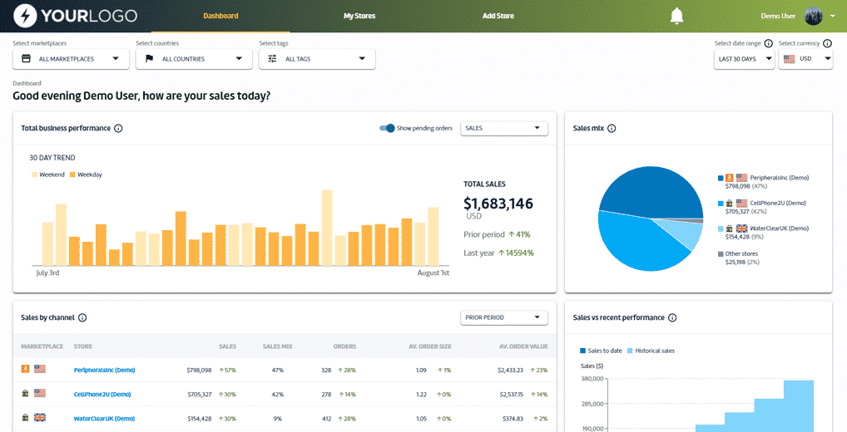847x432 pixels.
Task: Click PeripheralsInc (Demo) entry in pie legend
Action: (780, 178)
